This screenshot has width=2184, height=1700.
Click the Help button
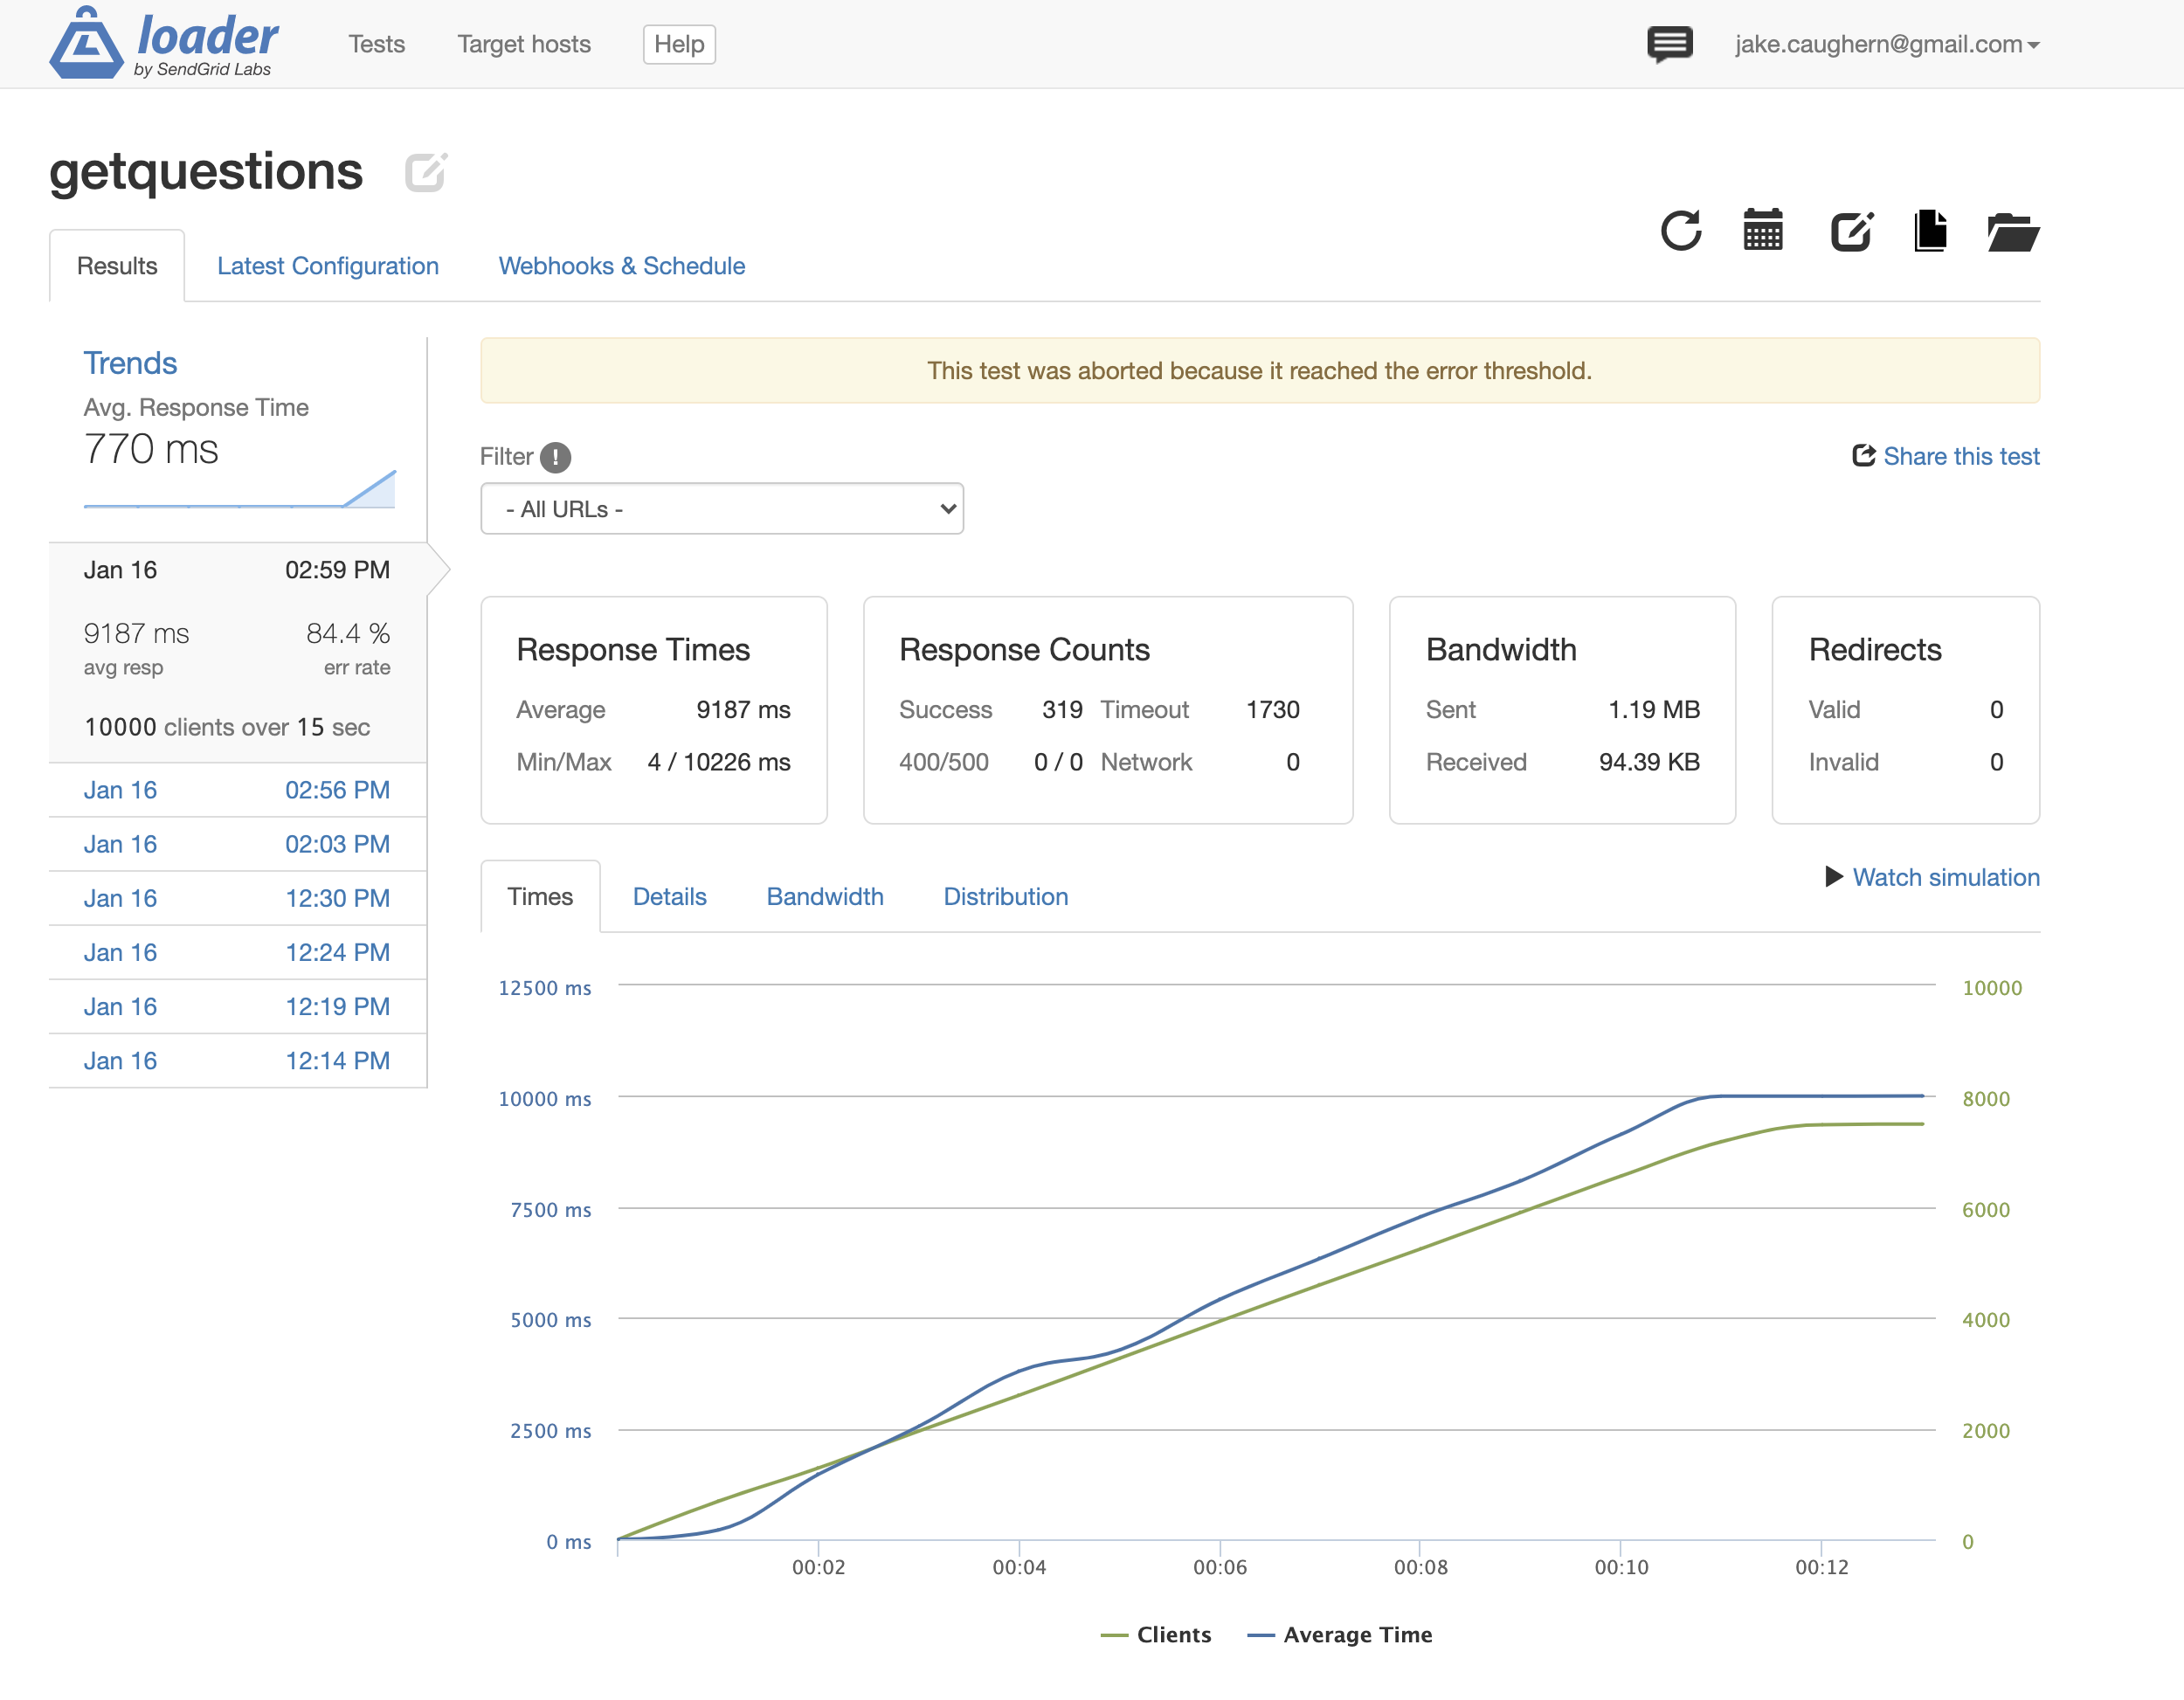[679, 44]
